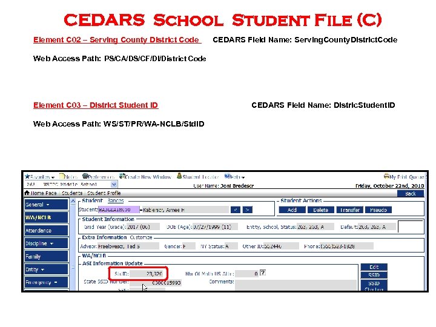Click the Delete student action button
The height and width of the screenshot is (327, 436).
pos(320,210)
